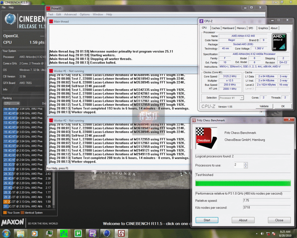Click the Core Speed value 3125.2 MHz

230,76
